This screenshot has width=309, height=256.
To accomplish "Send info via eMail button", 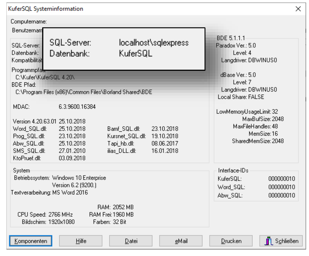I will tap(181, 241).
